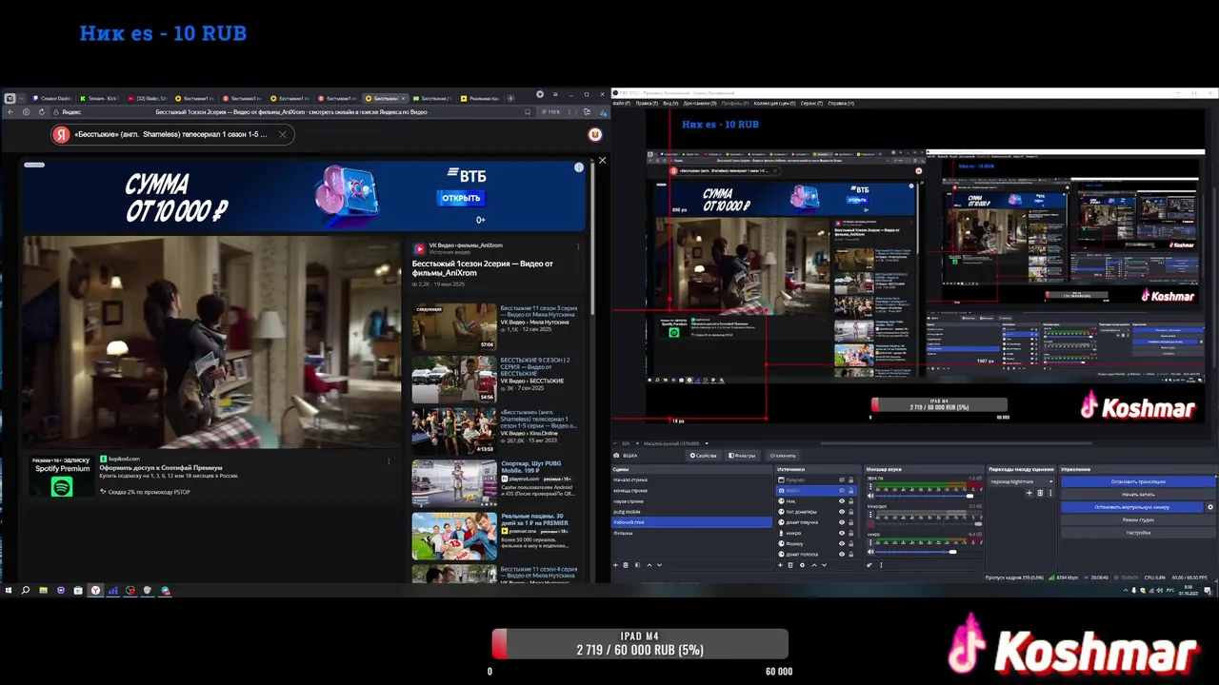This screenshot has height=685, width=1219.
Task: Add a new source in OBS
Action: (780, 565)
